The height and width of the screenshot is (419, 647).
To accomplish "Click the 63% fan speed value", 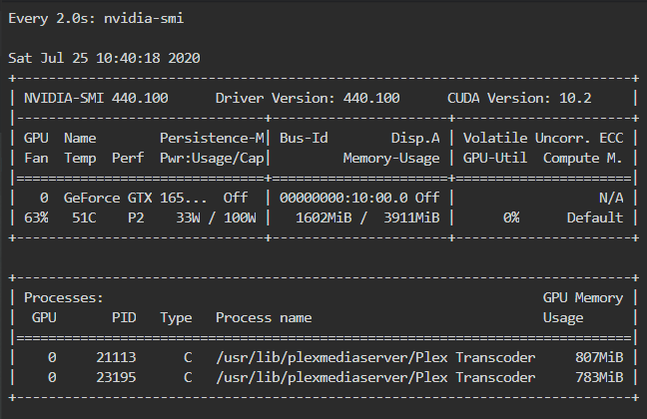I will tap(36, 217).
